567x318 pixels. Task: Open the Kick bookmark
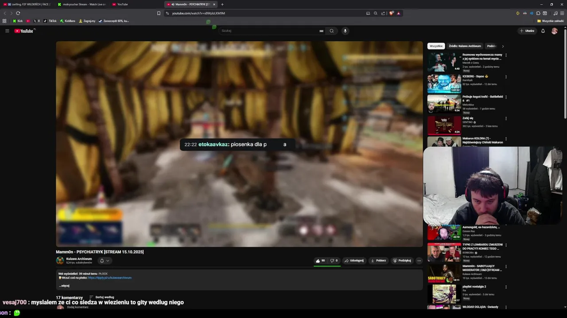[18, 21]
